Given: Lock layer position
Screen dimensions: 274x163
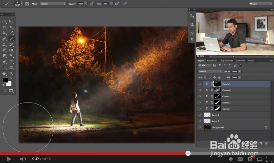Looking at the screenshot, I should [215, 77].
